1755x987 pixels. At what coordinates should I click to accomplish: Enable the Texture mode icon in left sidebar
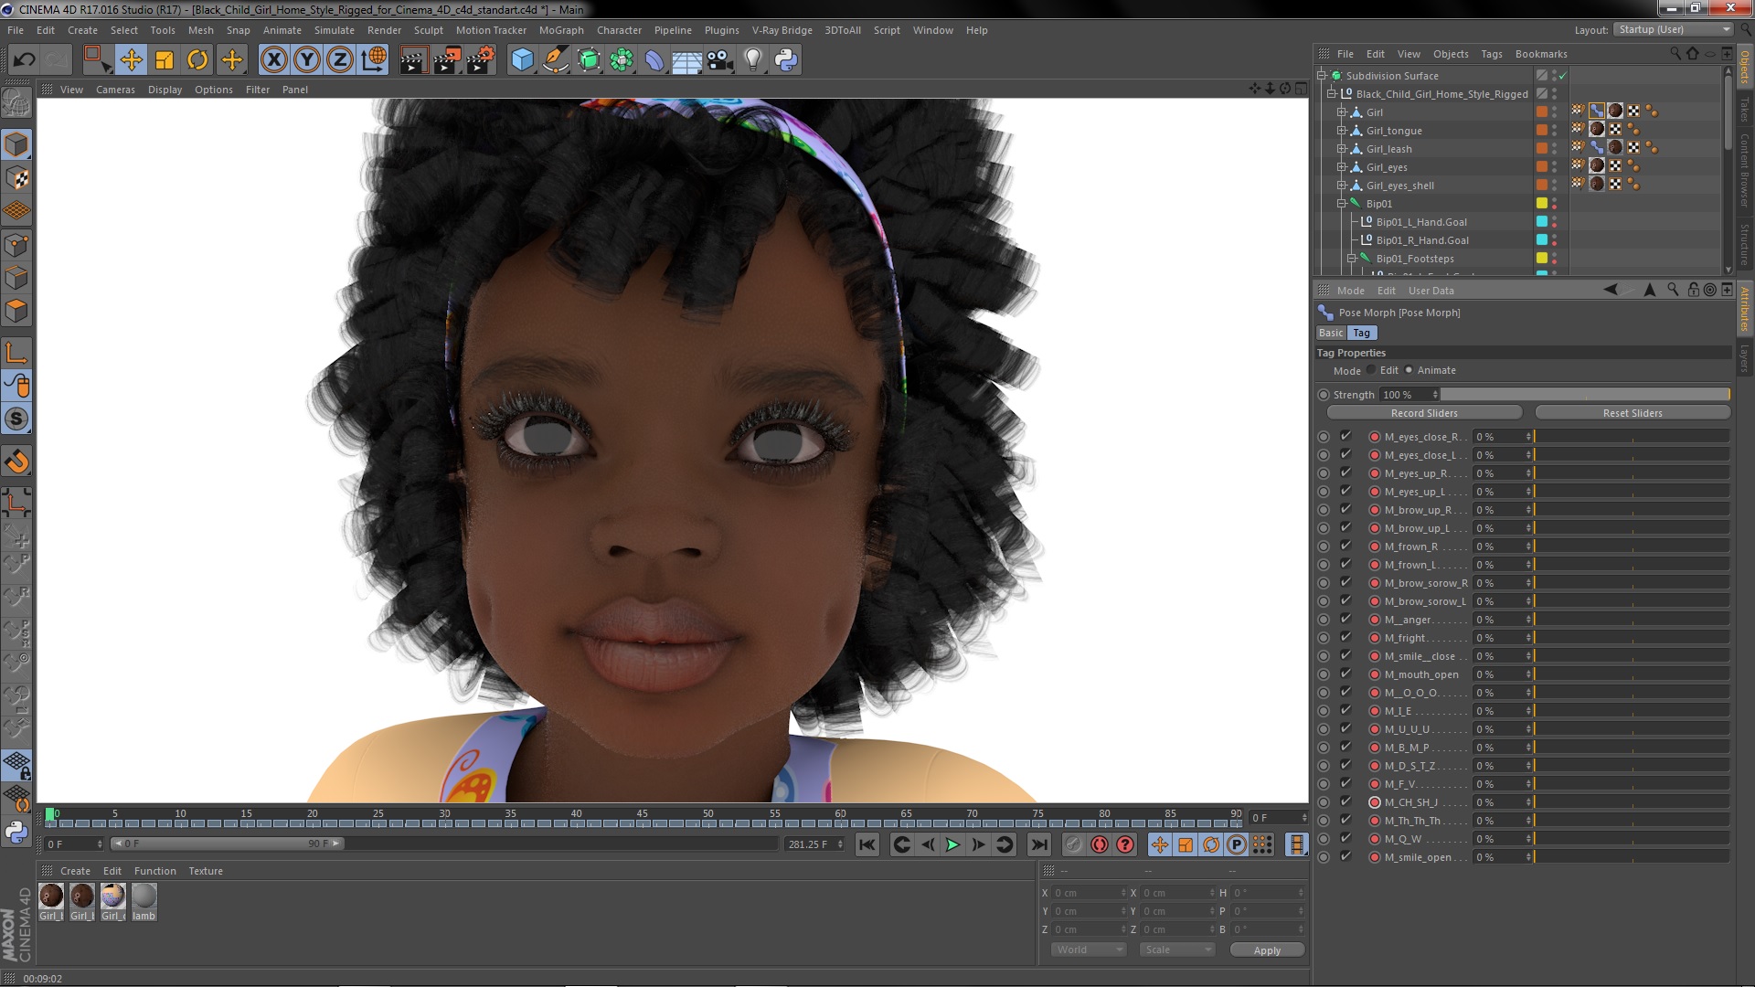[16, 178]
